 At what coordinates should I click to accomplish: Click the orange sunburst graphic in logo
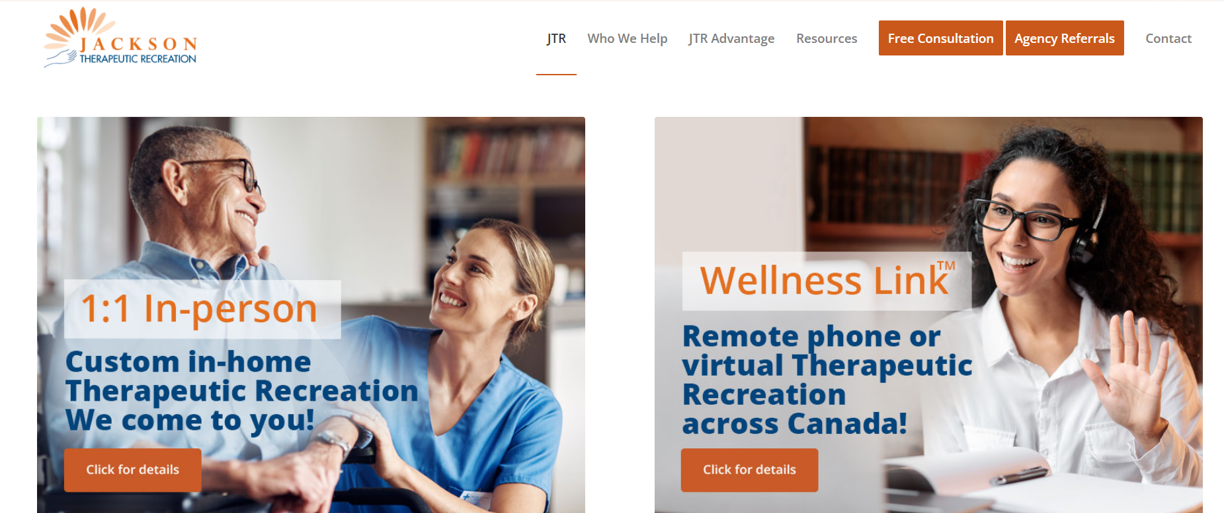(x=79, y=28)
